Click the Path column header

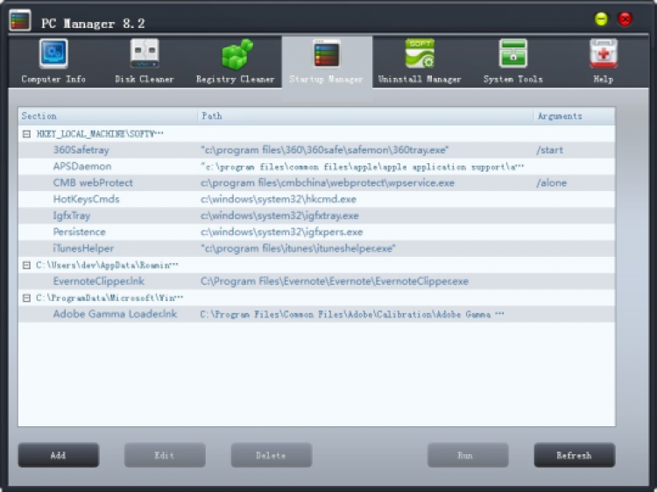364,116
